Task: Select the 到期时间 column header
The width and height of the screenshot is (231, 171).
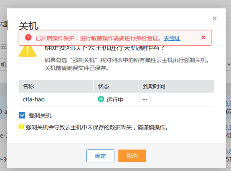Action: [x=177, y=86]
